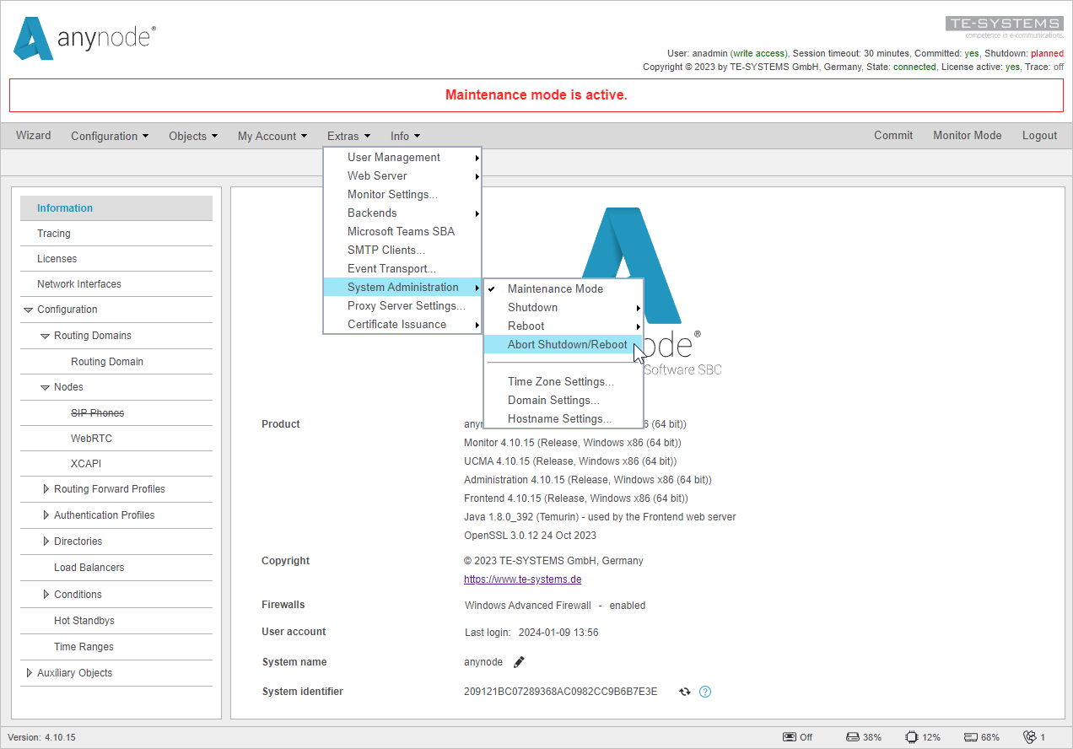The image size is (1073, 749).
Task: Click the TE-SYSTEMS logo
Action: (x=1004, y=24)
